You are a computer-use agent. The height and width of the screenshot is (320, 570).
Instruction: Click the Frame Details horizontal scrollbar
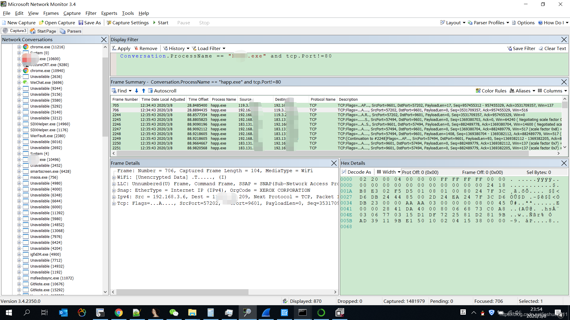[182, 292]
